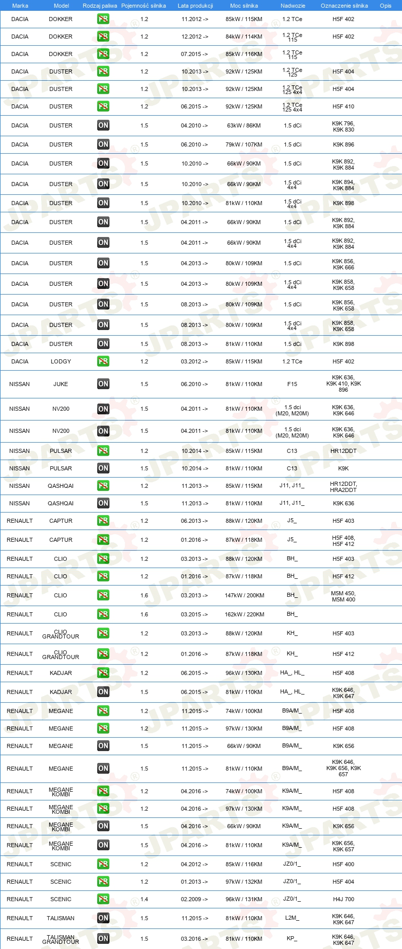
Task: Click petrol icon in Nissan Pulsar HR12DDT row
Action: click(x=103, y=451)
